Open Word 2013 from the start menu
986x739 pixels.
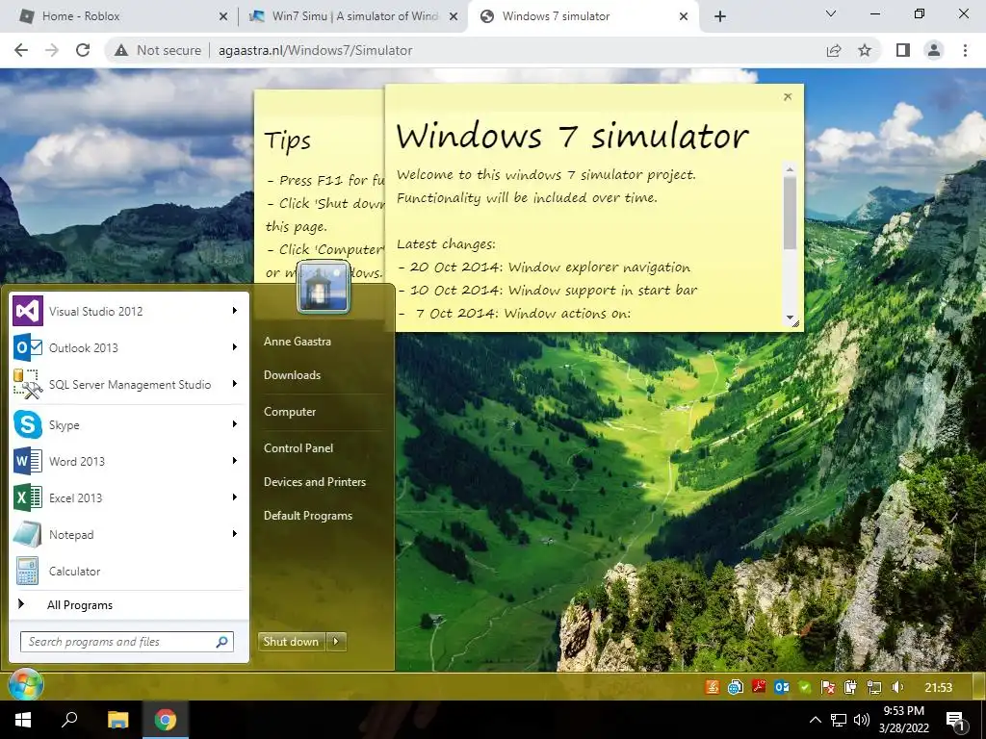(129, 461)
